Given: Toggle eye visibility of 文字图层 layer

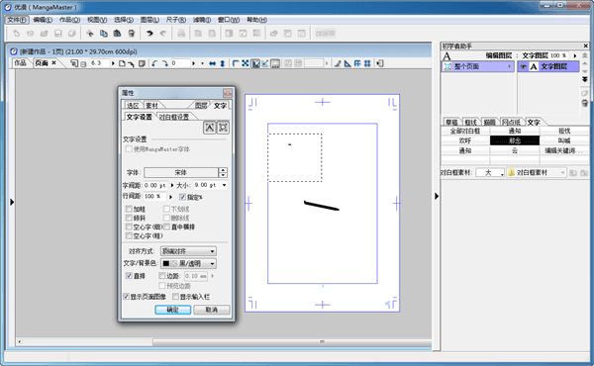Looking at the screenshot, I should (524, 66).
